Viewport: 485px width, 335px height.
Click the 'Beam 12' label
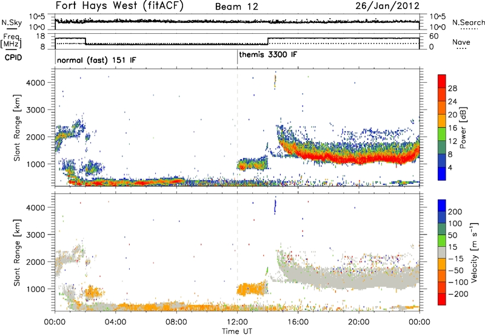(x=236, y=7)
